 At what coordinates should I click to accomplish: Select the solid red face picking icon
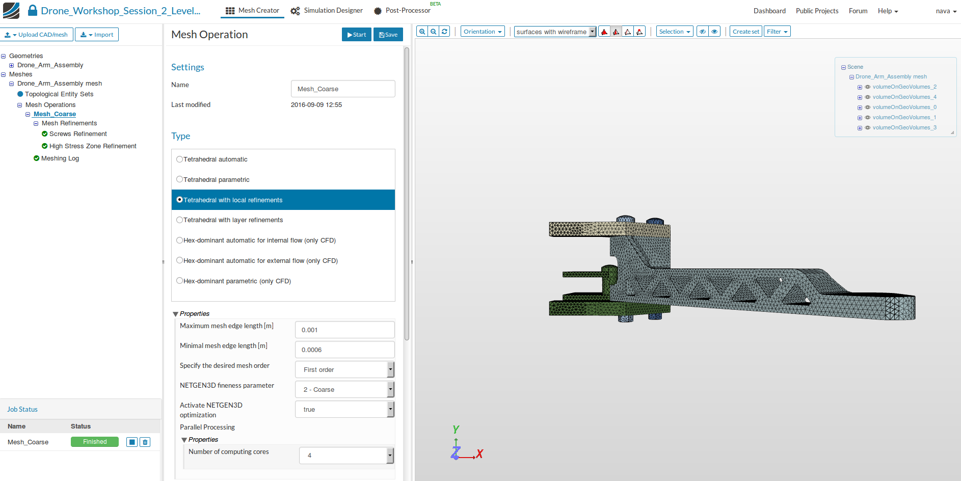tap(604, 32)
